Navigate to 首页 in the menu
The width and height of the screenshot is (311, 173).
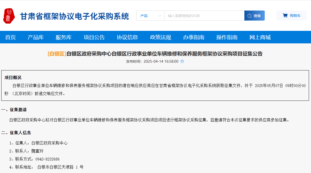pyautogui.click(x=10, y=37)
